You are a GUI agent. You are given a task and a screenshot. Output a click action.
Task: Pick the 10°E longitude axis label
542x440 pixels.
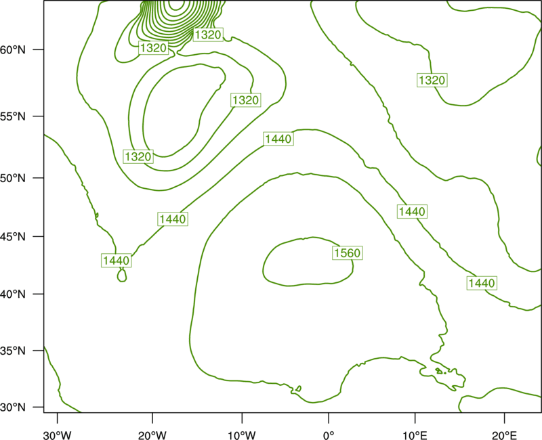coord(415,435)
